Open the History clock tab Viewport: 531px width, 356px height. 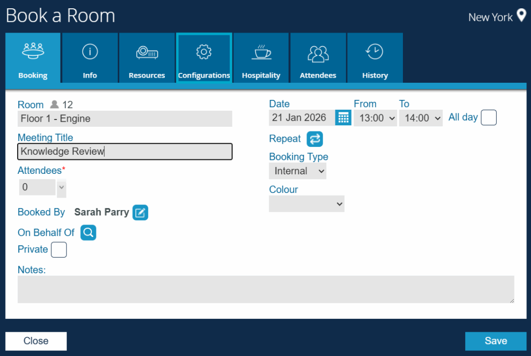[x=375, y=58]
